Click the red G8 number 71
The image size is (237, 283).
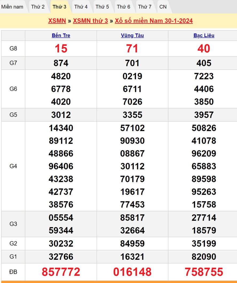(132, 49)
